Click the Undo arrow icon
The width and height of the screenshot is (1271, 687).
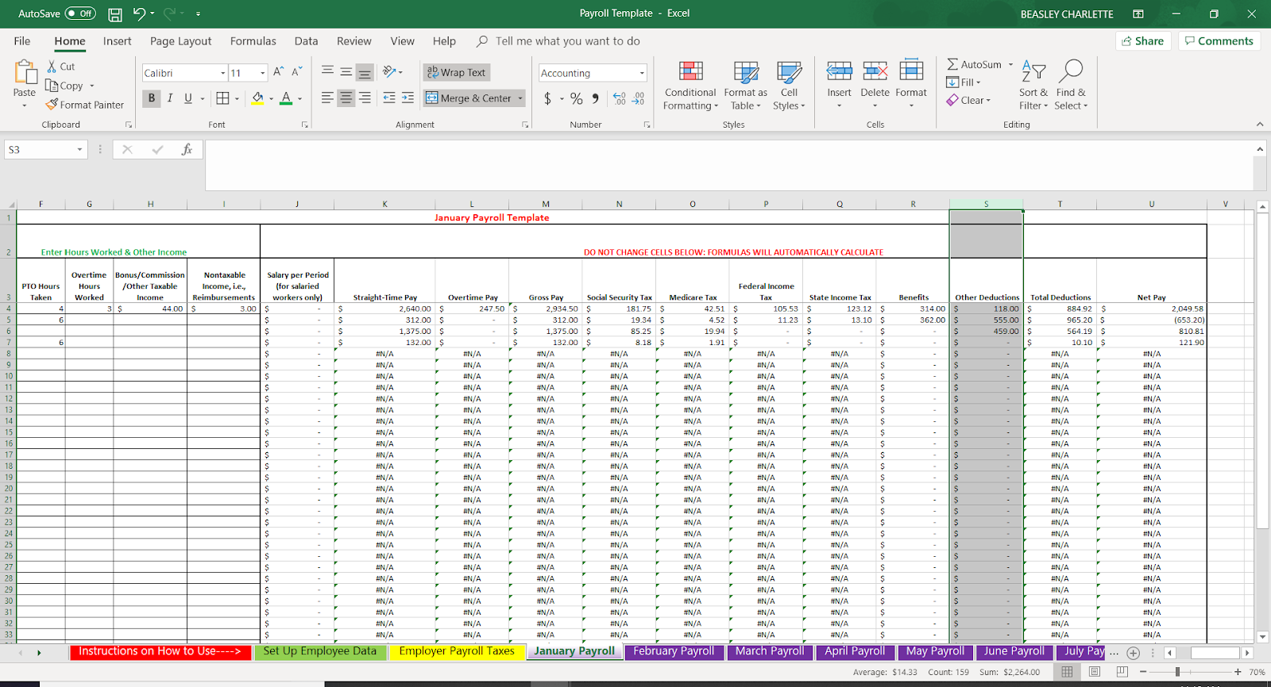pyautogui.click(x=140, y=13)
